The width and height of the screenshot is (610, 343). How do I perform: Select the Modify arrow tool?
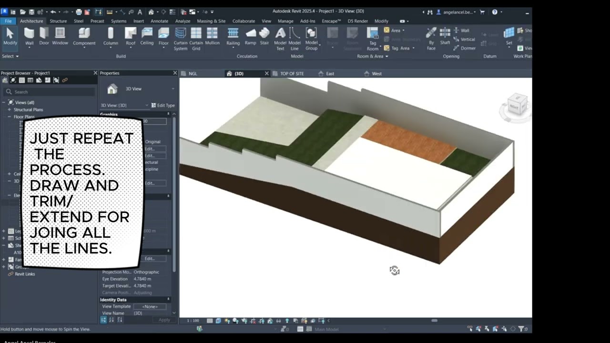(x=10, y=36)
